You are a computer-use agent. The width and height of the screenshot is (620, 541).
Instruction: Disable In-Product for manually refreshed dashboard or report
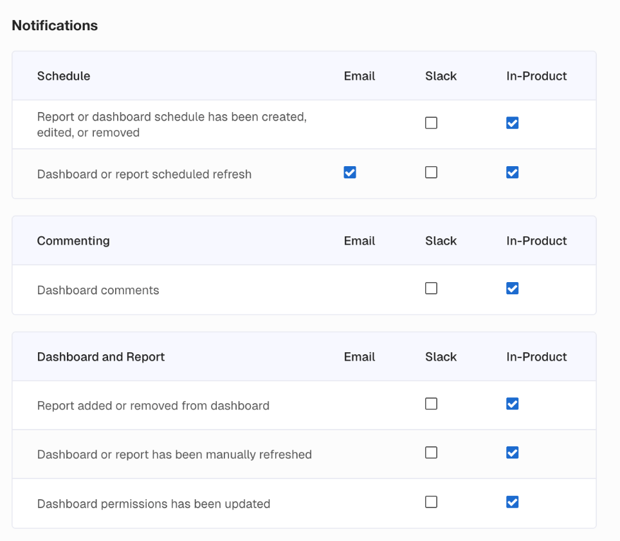pyautogui.click(x=512, y=453)
